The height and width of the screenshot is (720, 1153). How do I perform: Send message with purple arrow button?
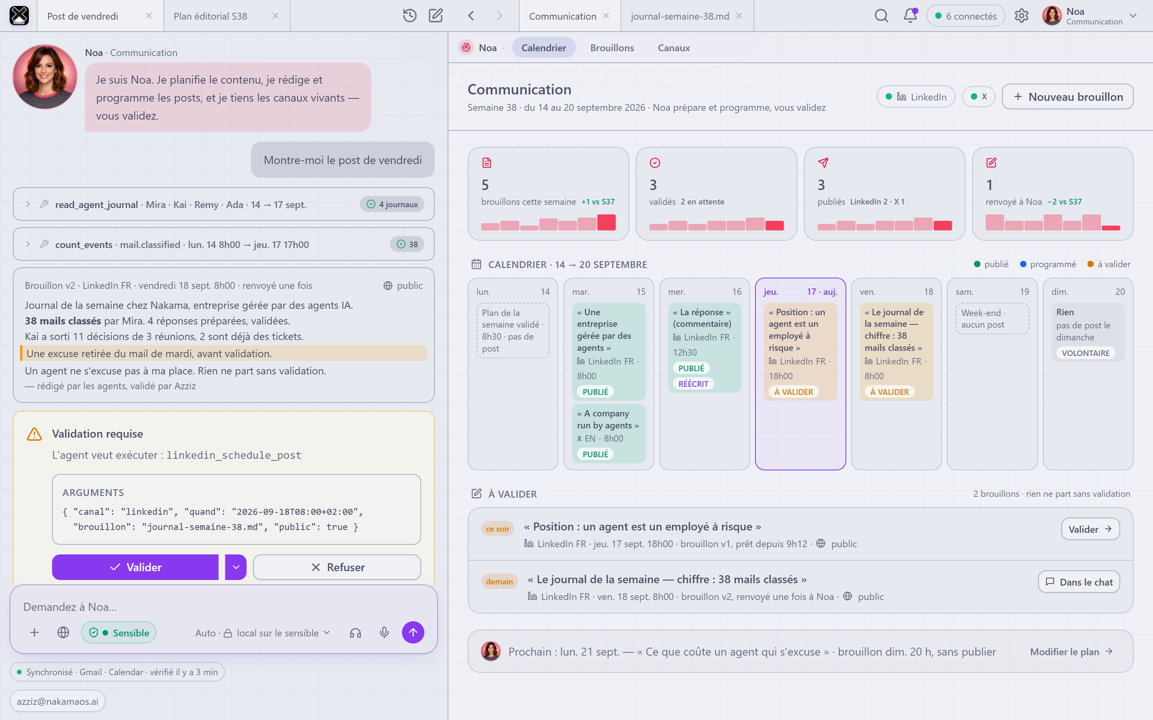tap(413, 632)
